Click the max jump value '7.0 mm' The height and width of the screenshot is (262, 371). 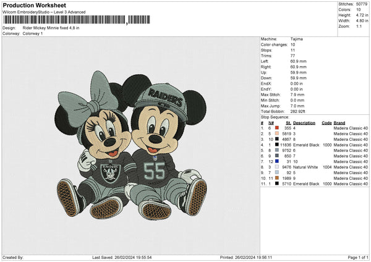click(x=297, y=106)
